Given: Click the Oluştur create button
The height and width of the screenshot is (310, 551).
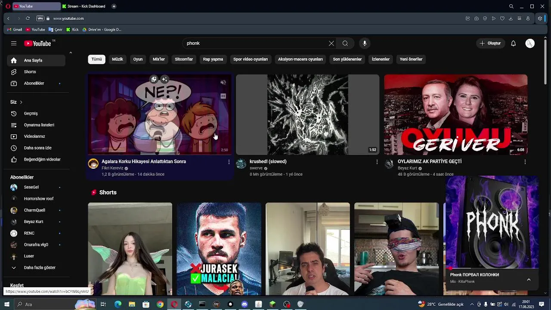Looking at the screenshot, I should tap(490, 43).
